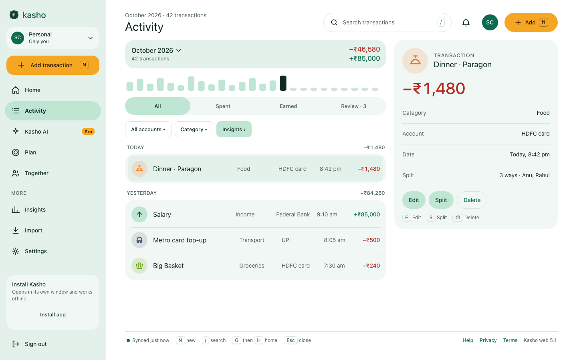Focus the Search transactions field
This screenshot has width=577, height=360.
387,22
